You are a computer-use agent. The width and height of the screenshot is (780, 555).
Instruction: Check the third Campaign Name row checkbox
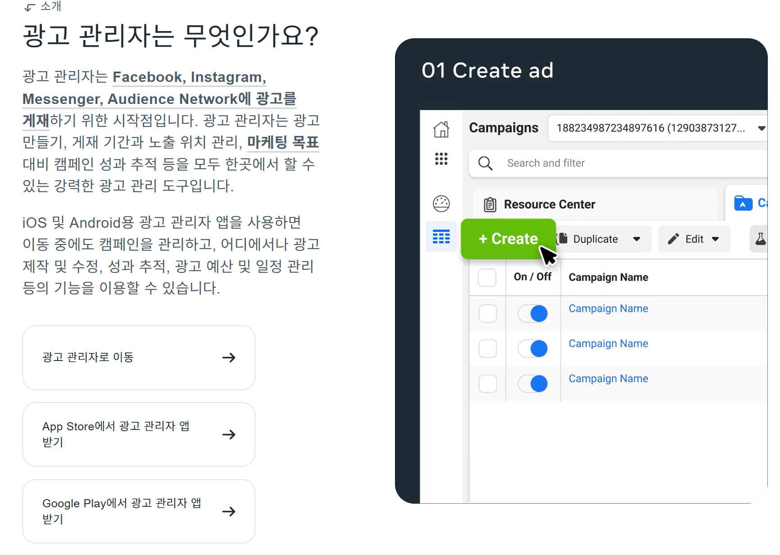point(488,384)
